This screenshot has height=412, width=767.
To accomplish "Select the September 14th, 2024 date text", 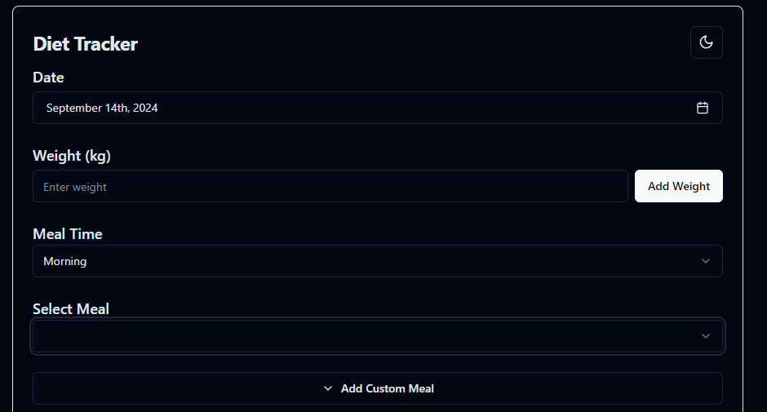I will (102, 108).
